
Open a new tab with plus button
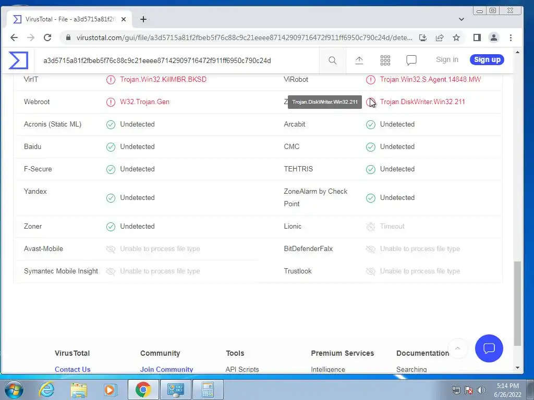143,19
